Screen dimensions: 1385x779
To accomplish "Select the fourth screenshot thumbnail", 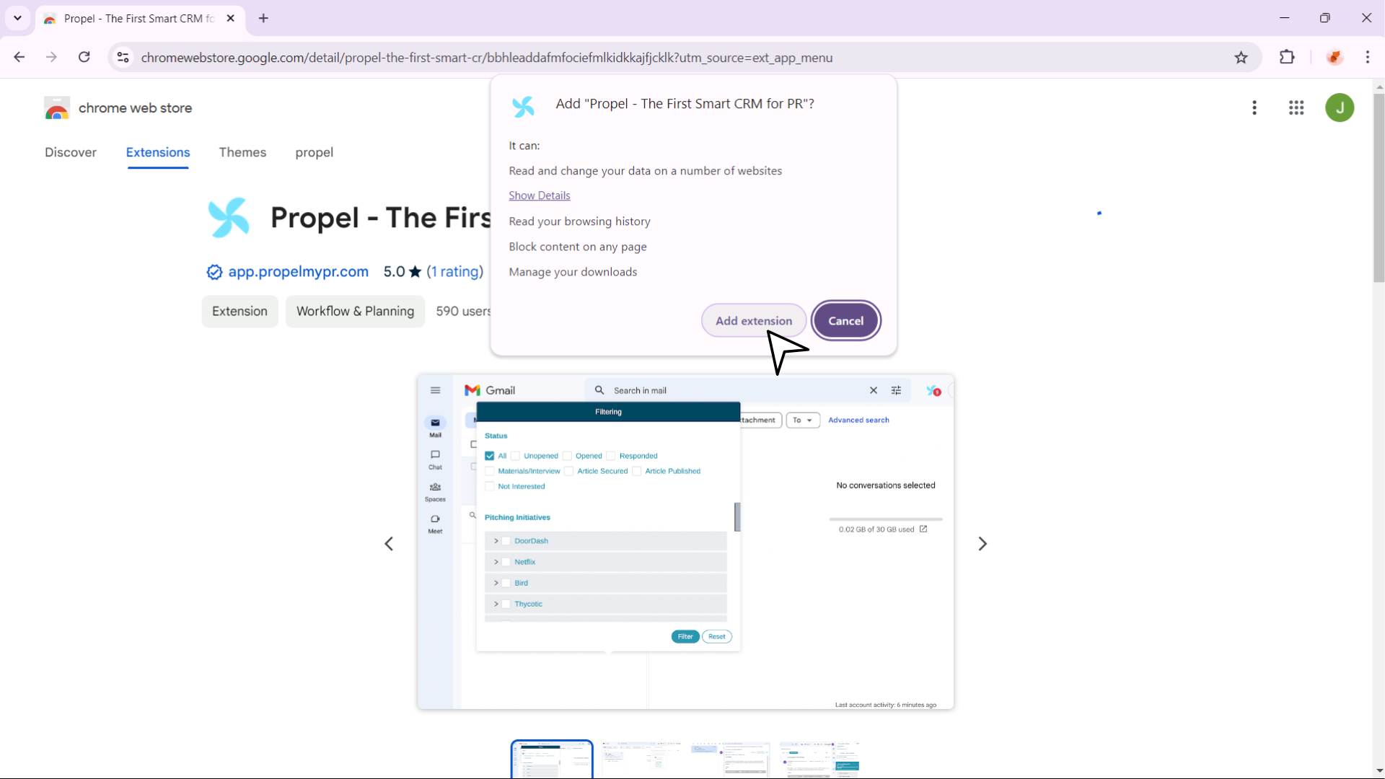I will pos(819,760).
